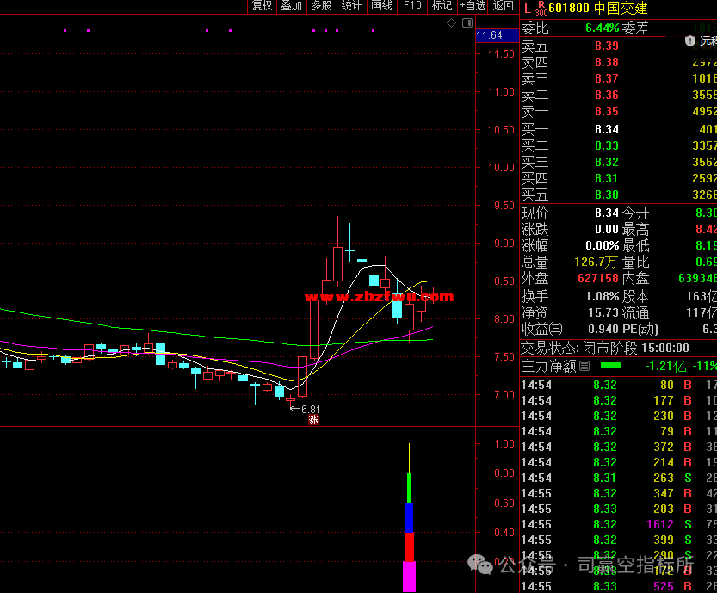This screenshot has width=717, height=593.
Task: Click the -1.21亿 net amount value
Action: pos(665,367)
